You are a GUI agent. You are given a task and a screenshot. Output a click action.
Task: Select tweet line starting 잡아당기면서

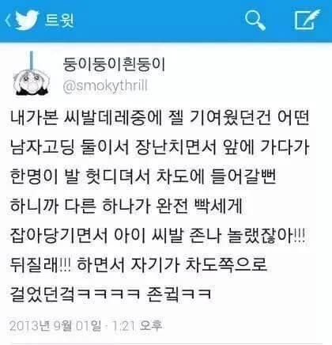click(158, 235)
